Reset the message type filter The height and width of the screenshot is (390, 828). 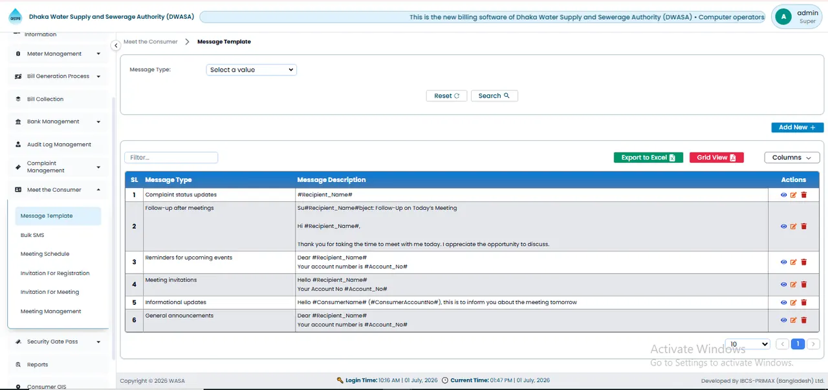click(446, 96)
